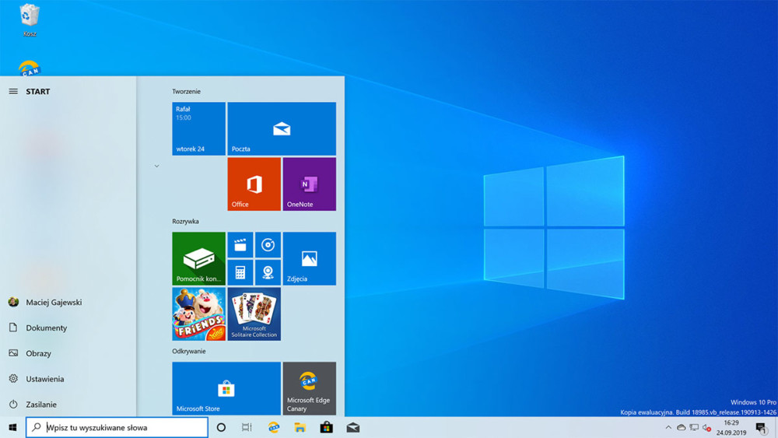This screenshot has height=438, width=778.
Task: Launch the OneNote tile
Action: point(309,184)
